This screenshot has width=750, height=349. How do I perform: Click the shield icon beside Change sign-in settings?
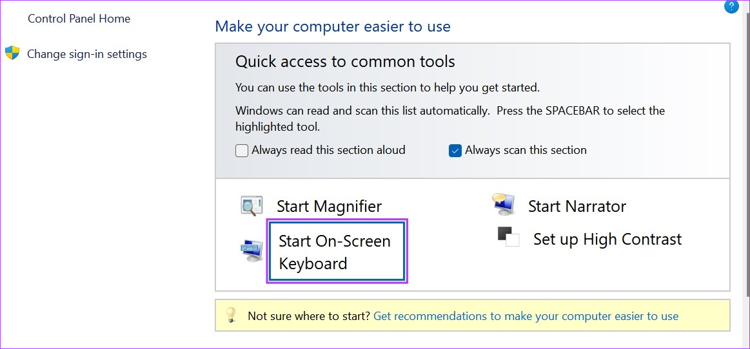[x=12, y=53]
